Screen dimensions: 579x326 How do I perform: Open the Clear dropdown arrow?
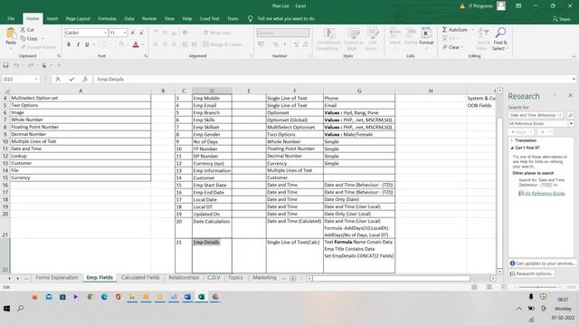tap(462, 47)
